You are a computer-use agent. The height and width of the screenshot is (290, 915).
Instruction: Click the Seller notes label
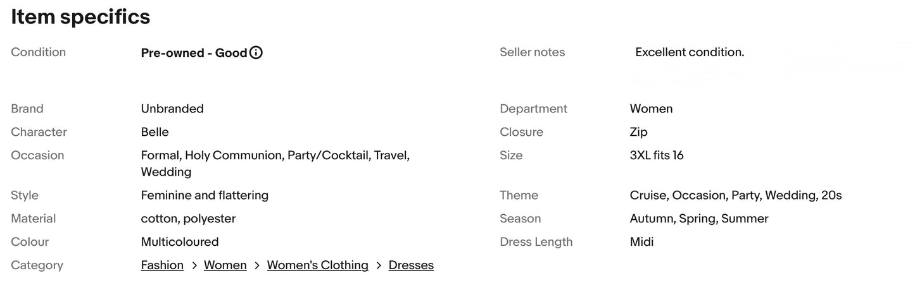[532, 52]
